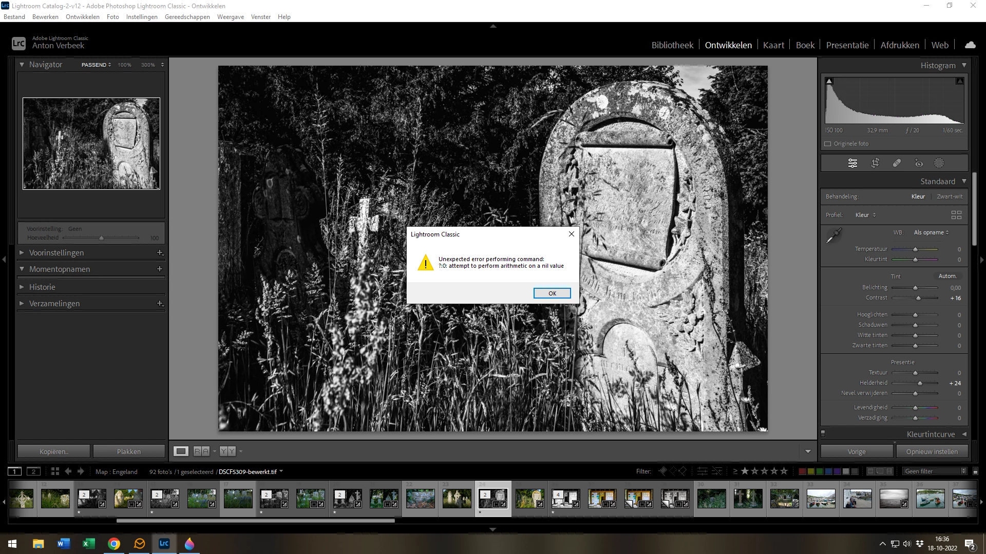Image resolution: width=986 pixels, height=554 pixels.
Task: Switch treatment to Zwart-wit
Action: 950,196
